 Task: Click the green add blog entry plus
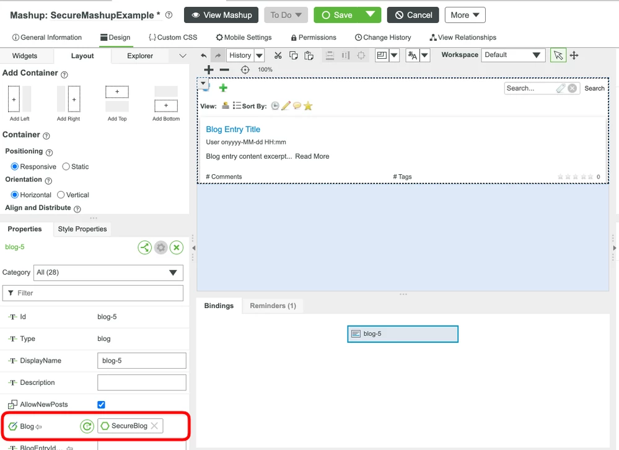[223, 87]
